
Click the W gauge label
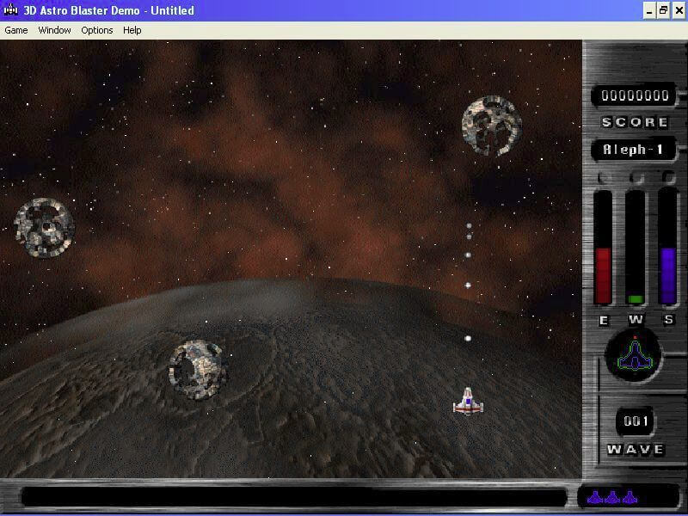tap(636, 320)
